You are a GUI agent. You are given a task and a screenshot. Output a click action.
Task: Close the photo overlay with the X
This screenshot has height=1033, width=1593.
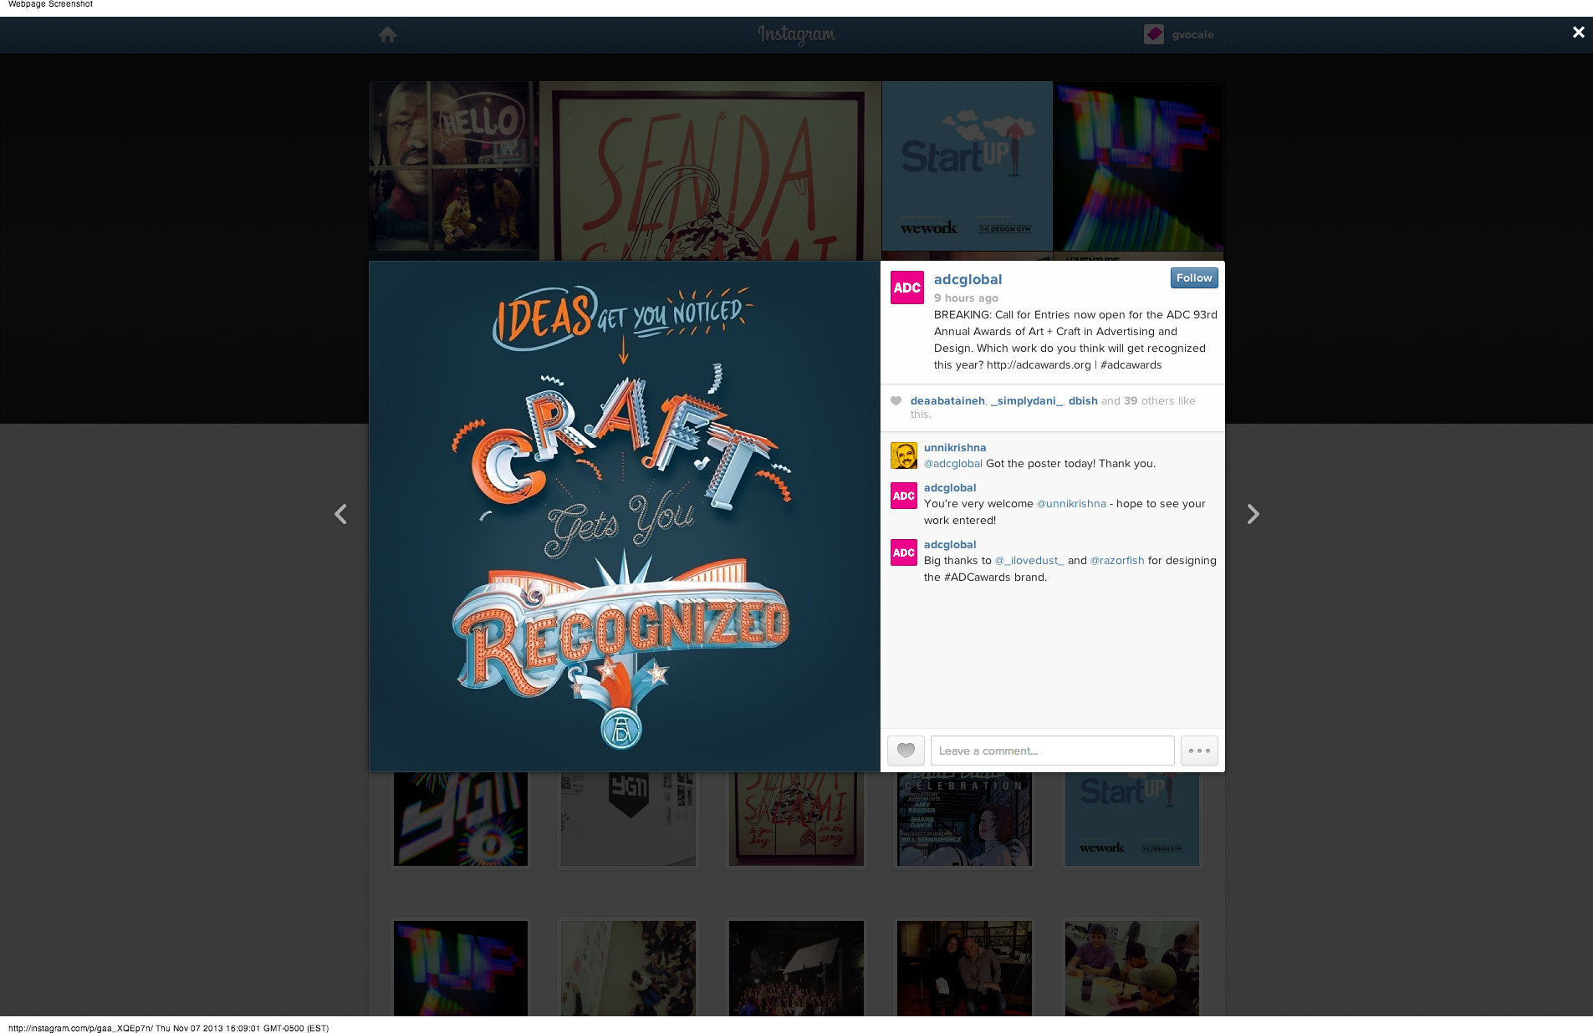click(1578, 32)
